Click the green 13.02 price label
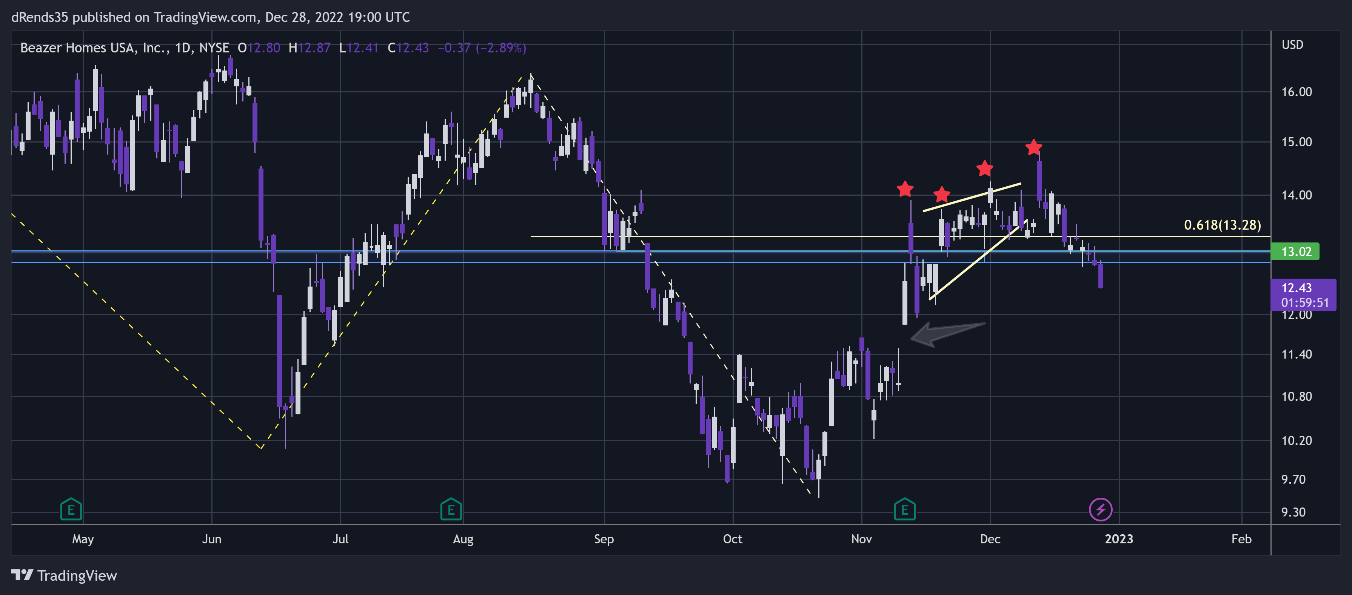1352x595 pixels. [x=1295, y=251]
